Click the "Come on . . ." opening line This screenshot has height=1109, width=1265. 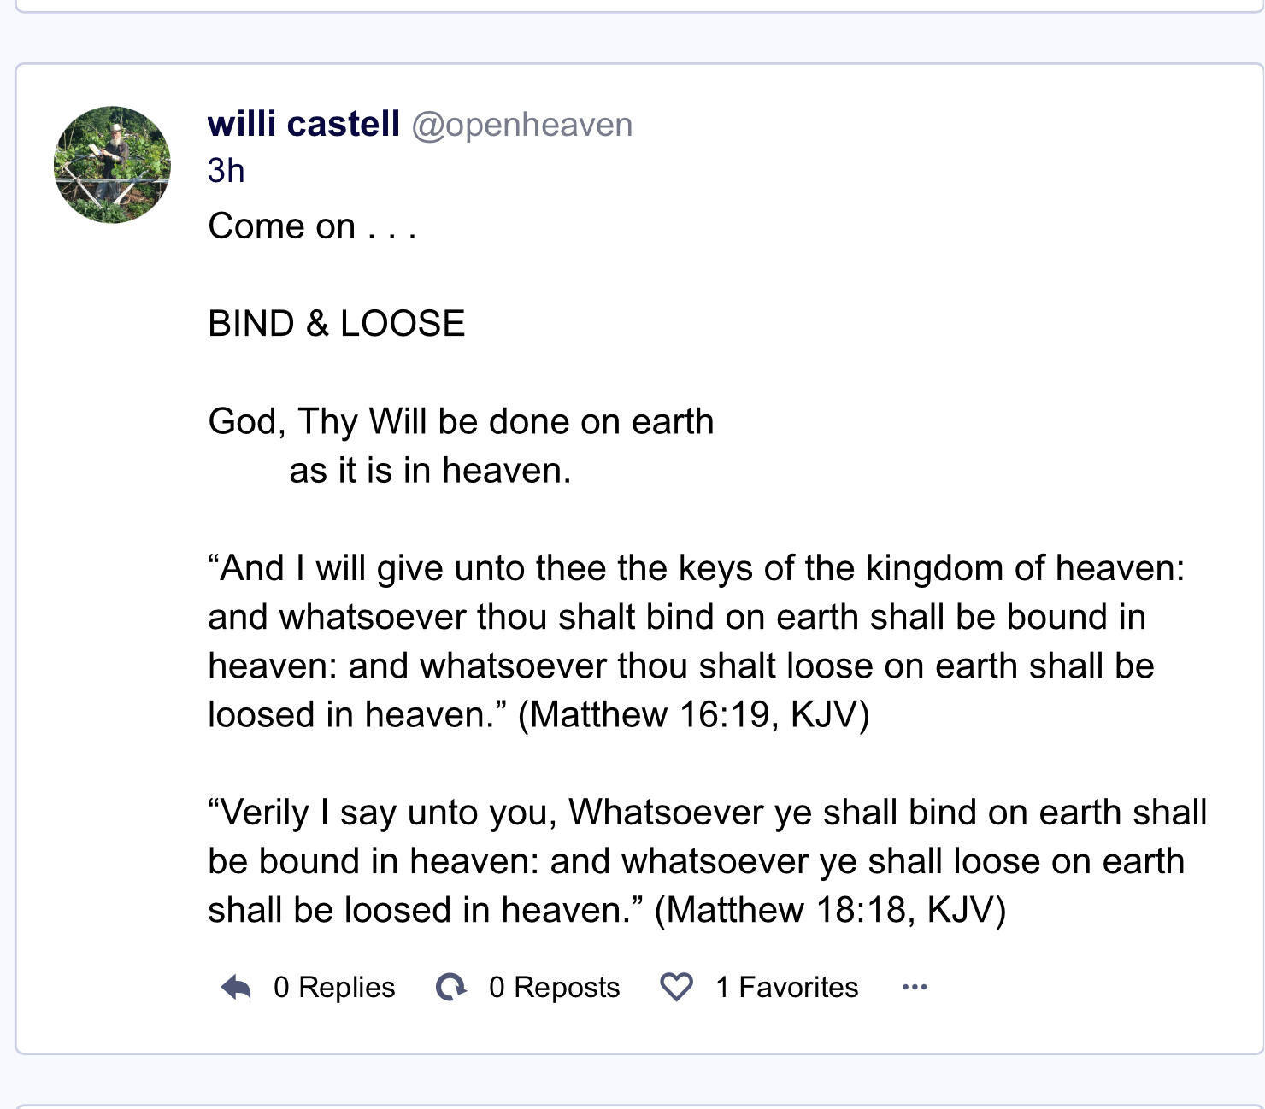(x=312, y=226)
